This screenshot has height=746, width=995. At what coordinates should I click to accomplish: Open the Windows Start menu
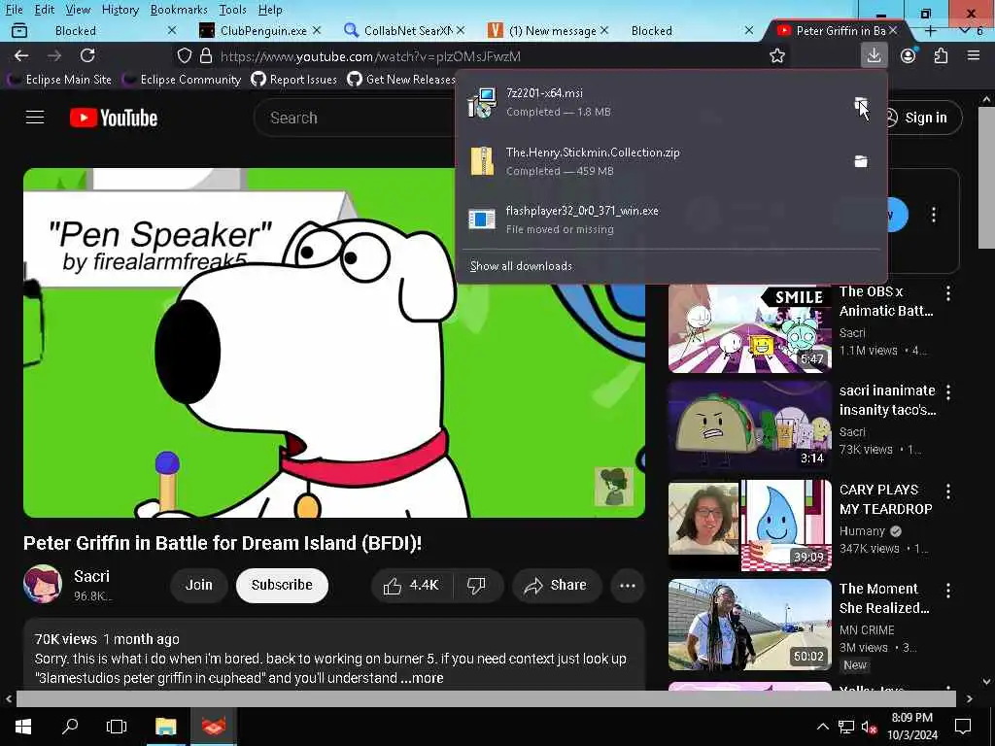23,727
